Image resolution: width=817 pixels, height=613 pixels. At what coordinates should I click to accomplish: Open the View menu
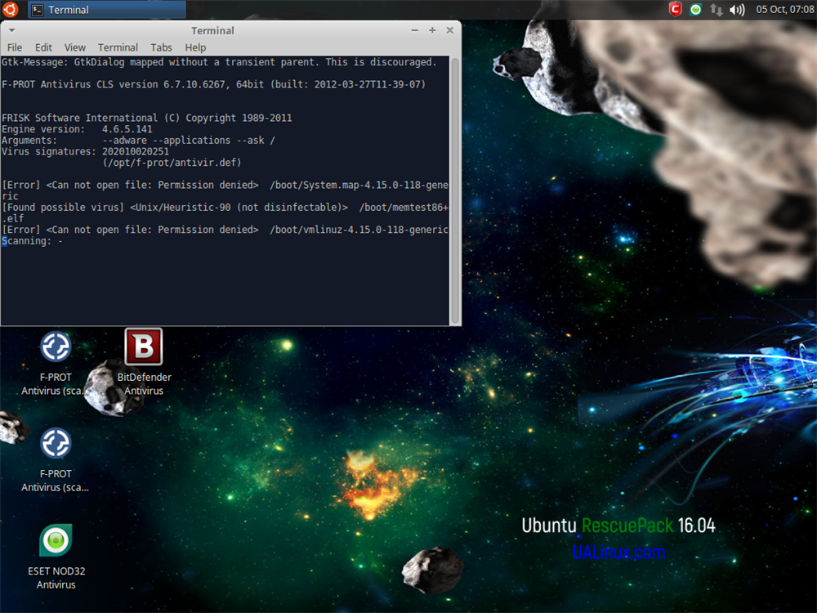click(74, 47)
